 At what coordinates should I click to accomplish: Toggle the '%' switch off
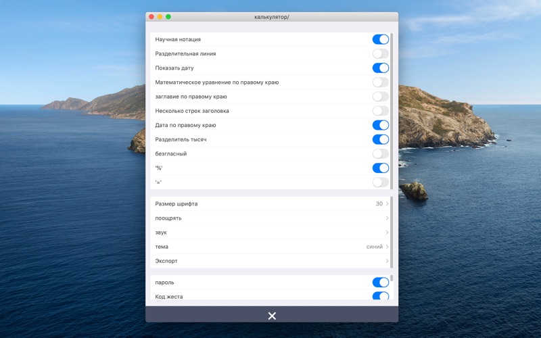point(381,168)
